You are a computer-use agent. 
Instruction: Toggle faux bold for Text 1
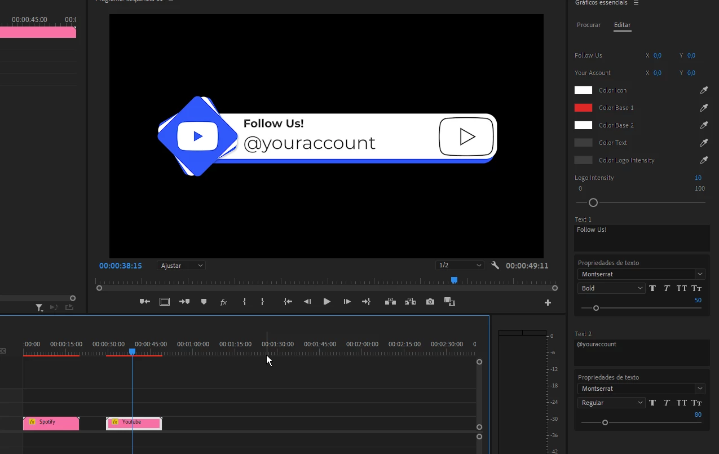click(x=652, y=288)
